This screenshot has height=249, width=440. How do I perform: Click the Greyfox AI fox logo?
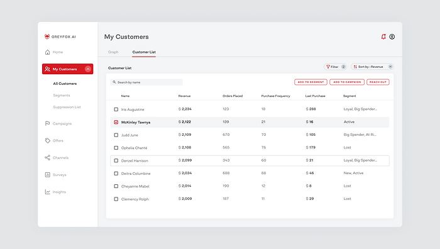click(x=47, y=36)
